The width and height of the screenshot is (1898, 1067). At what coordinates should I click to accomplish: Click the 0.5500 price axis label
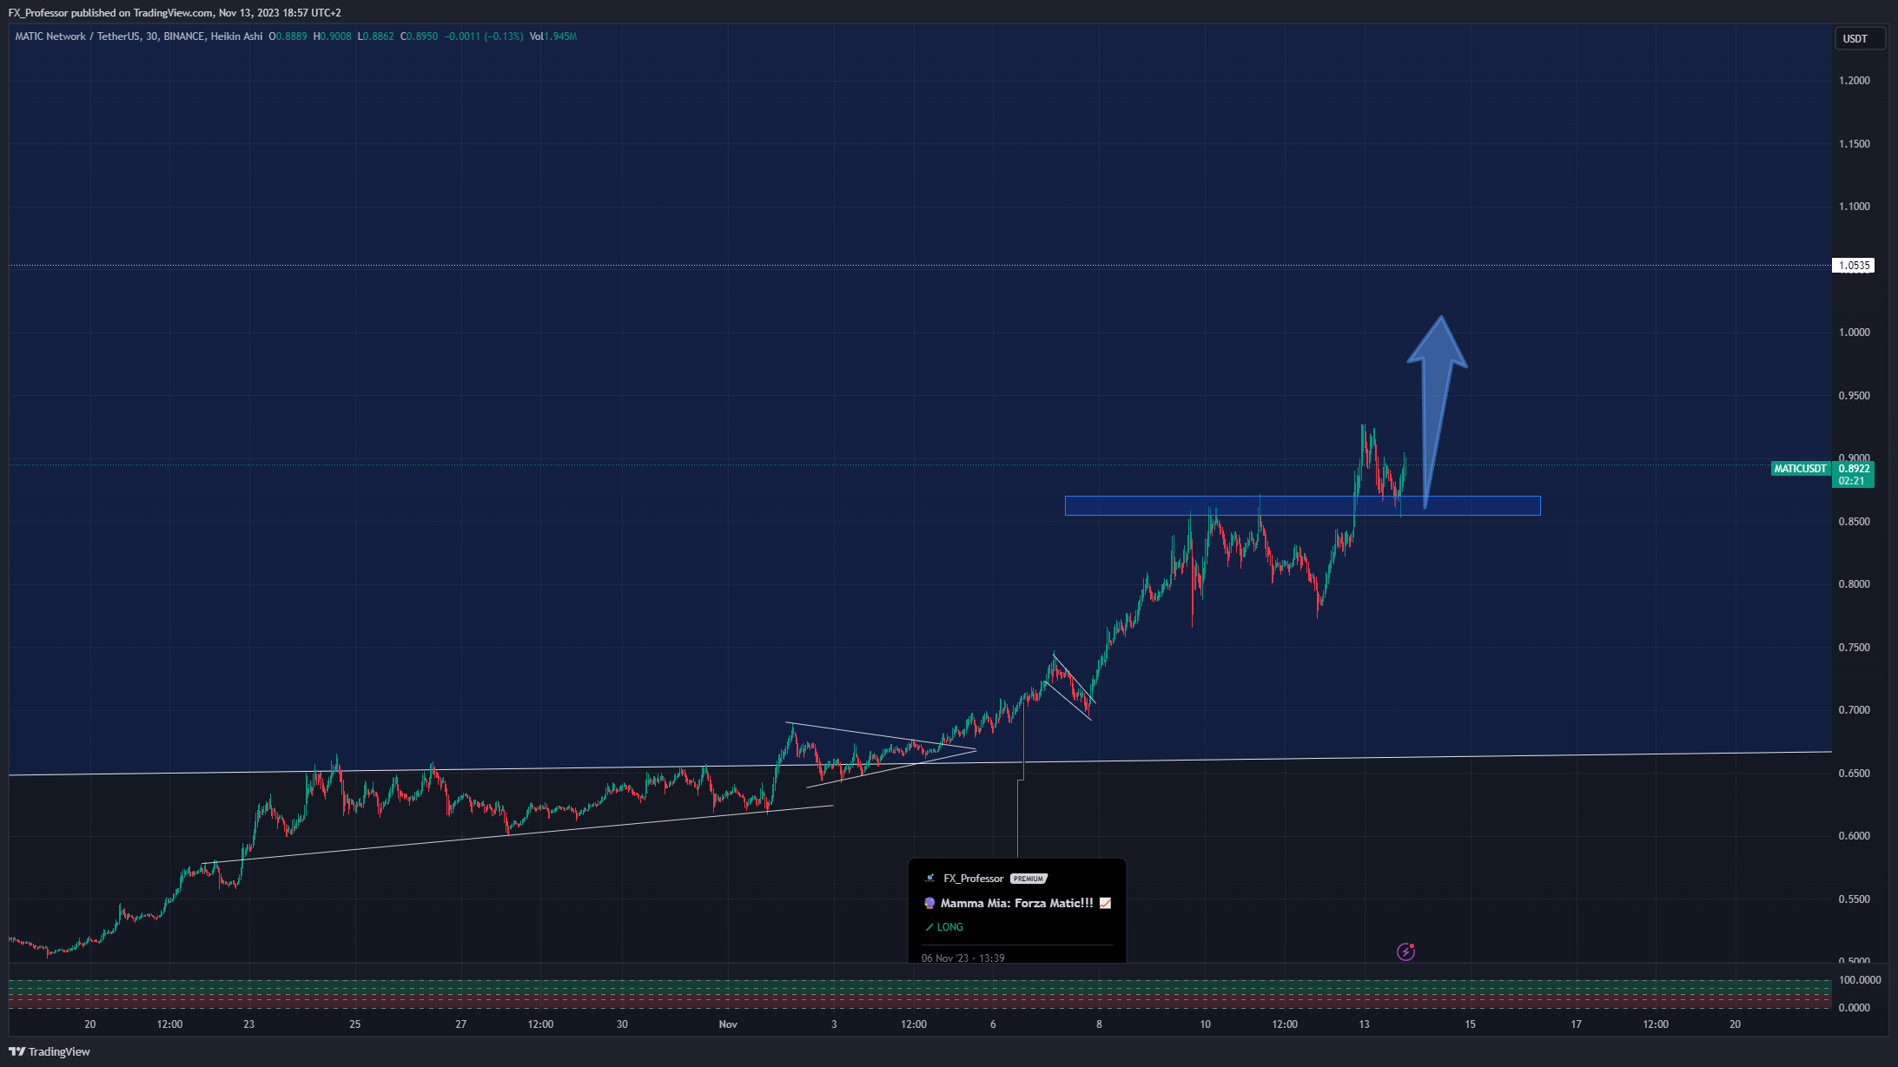coord(1855,899)
